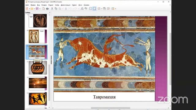Expand the Display Views dropdown arrow
Screen dimensions: 196x110
(x=102, y=9)
